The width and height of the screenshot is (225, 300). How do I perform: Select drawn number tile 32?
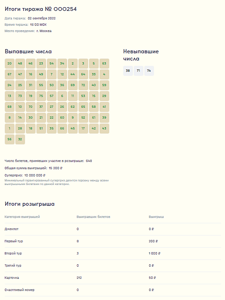[20, 139]
